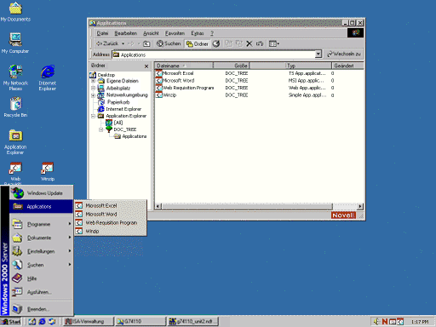Screen dimensions: 436x327
Task: Expand Arbeitsplatz tree node
Action: pyautogui.click(x=93, y=88)
